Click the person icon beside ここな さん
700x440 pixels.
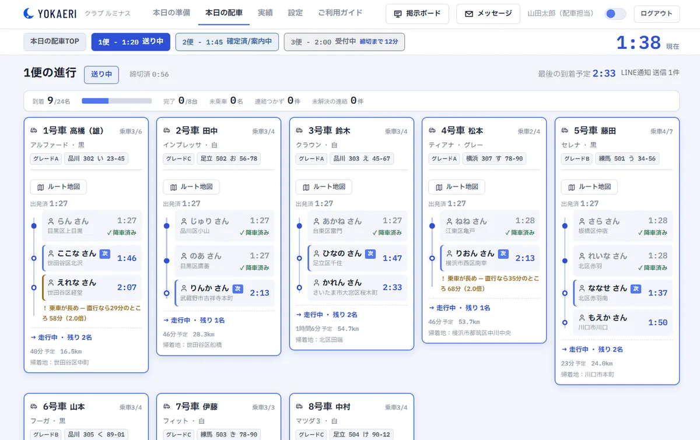click(51, 254)
